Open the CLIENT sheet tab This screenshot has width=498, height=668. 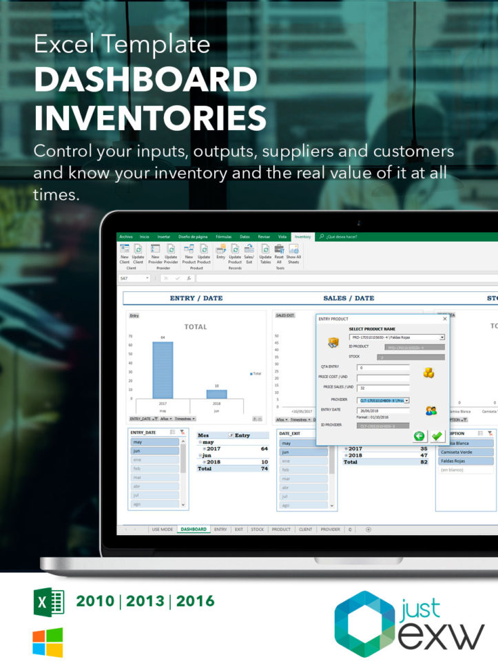pos(305,530)
